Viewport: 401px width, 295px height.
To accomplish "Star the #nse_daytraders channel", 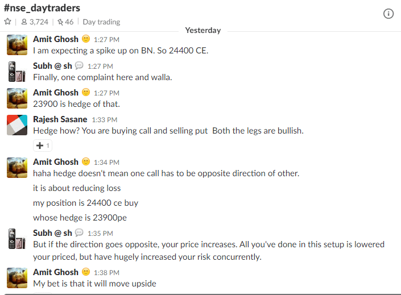I will coord(7,22).
